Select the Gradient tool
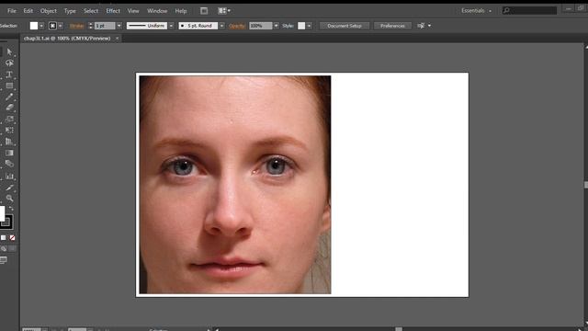This screenshot has width=588, height=331. 9,153
